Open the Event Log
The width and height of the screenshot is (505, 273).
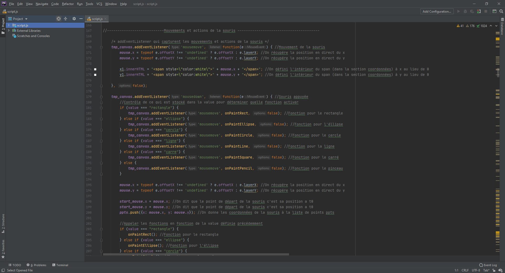[488, 265]
